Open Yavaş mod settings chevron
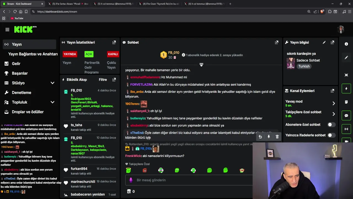353x199 pixels. [x=334, y=103]
